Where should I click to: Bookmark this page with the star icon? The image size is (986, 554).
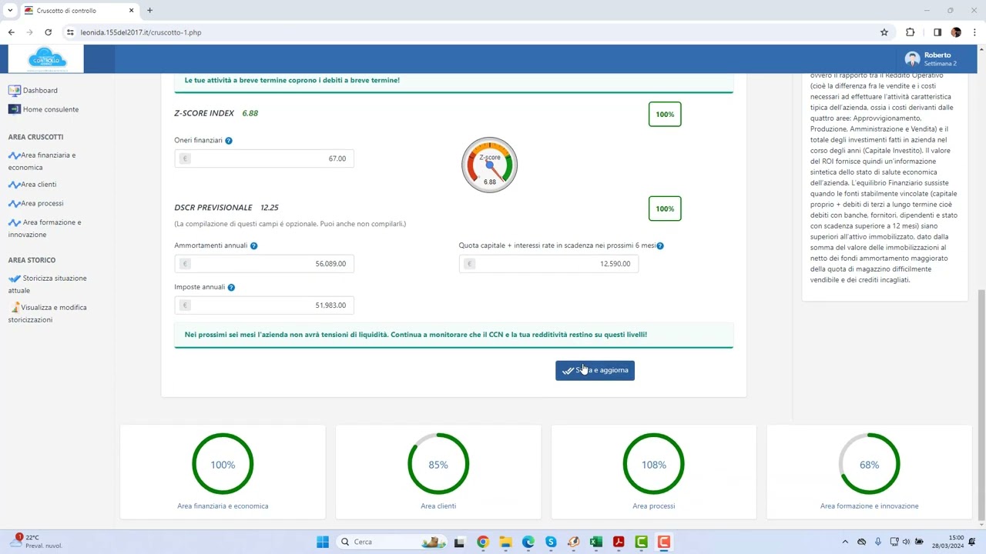[x=884, y=32]
